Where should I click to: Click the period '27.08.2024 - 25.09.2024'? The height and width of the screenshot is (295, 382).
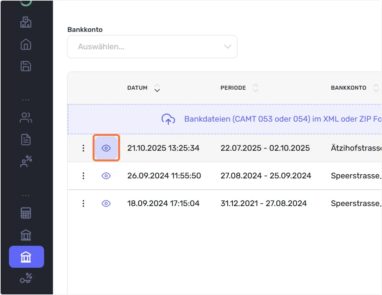(x=266, y=176)
